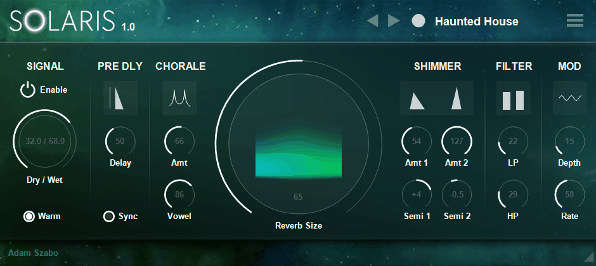Click the Adam Szabo credit link
Viewport: 596px width, 266px height.
coord(33,253)
